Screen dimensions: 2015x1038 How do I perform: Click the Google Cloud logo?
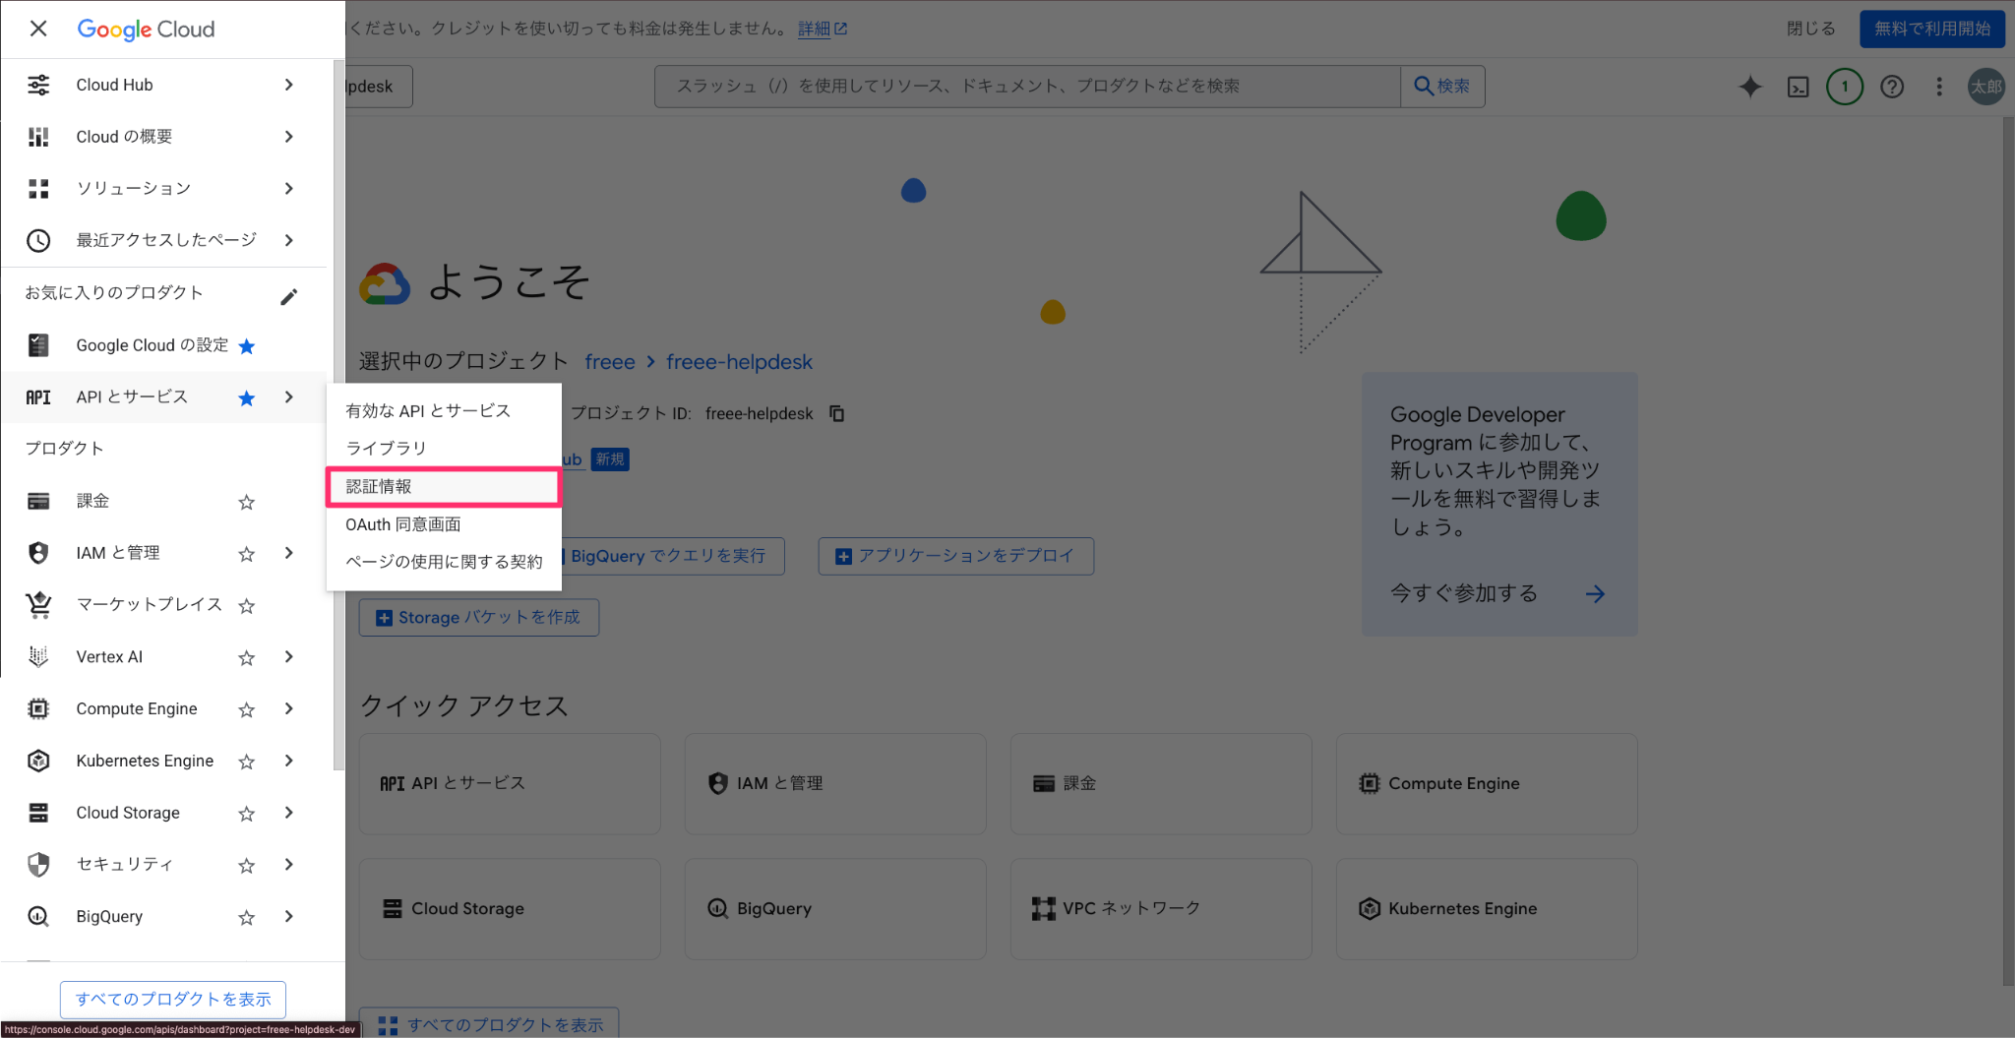[146, 30]
